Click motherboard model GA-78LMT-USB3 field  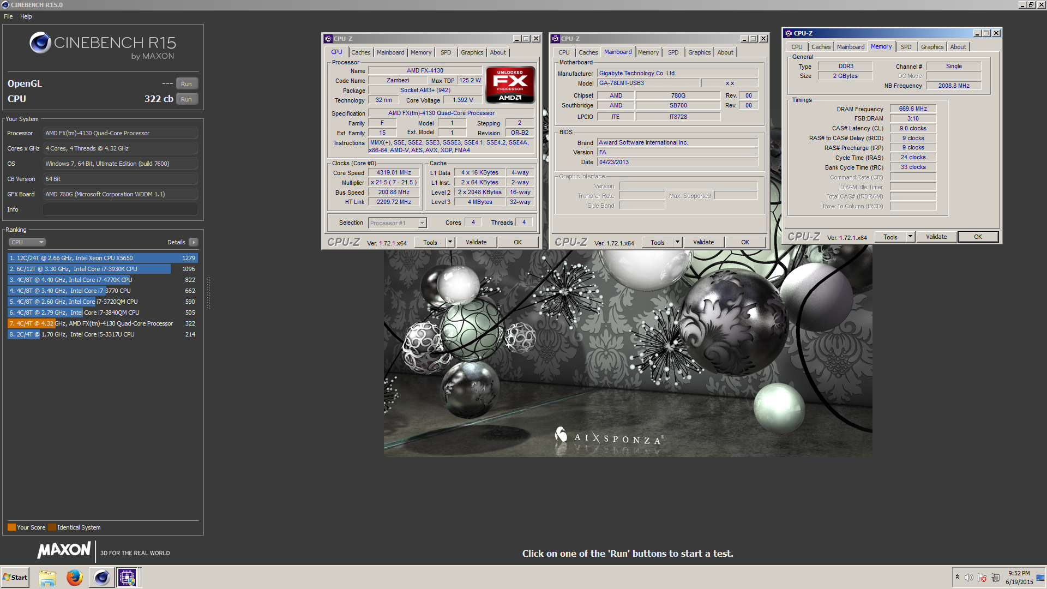click(x=648, y=83)
